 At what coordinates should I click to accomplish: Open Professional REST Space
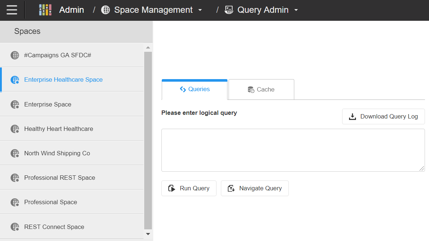[x=60, y=178]
